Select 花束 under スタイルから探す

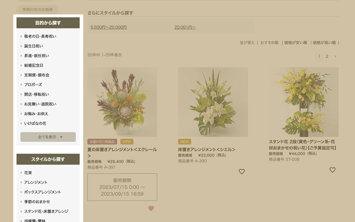(x=28, y=173)
